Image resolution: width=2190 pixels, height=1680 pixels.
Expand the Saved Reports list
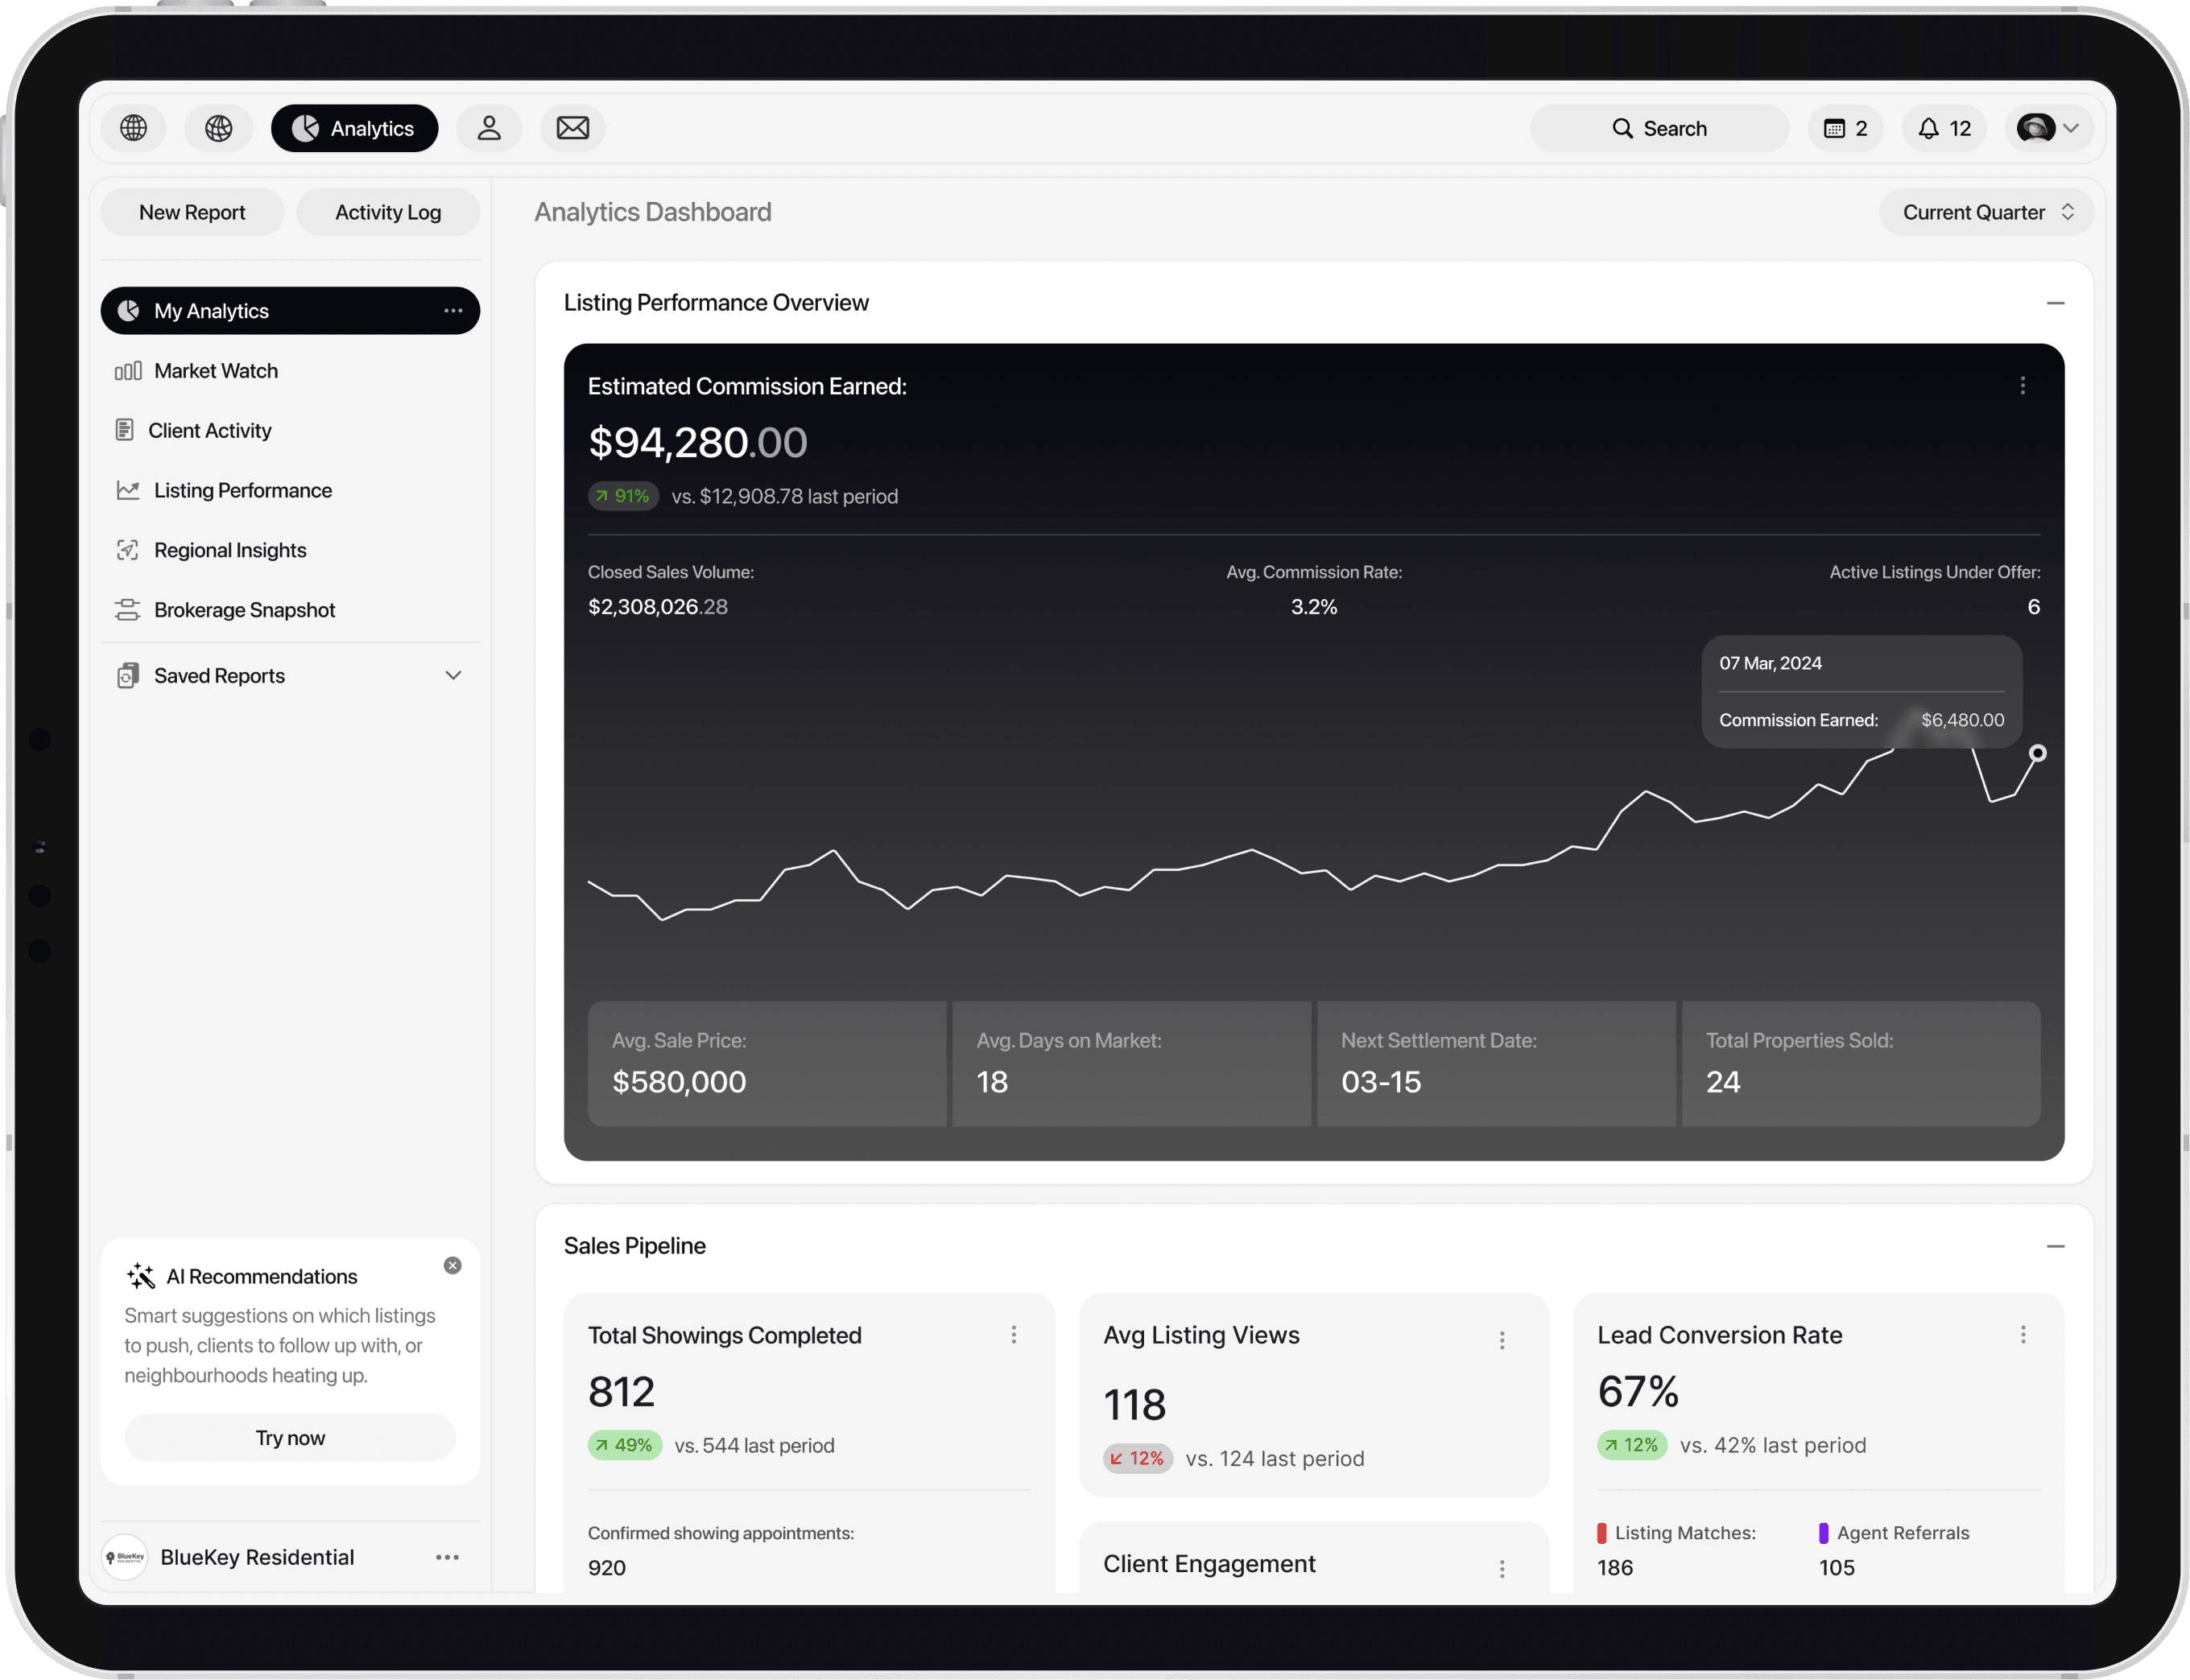[453, 676]
